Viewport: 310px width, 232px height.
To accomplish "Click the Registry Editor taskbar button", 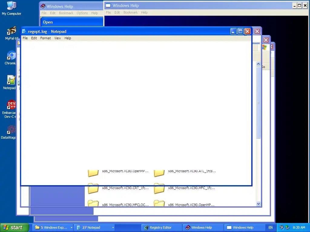I will [162, 227].
